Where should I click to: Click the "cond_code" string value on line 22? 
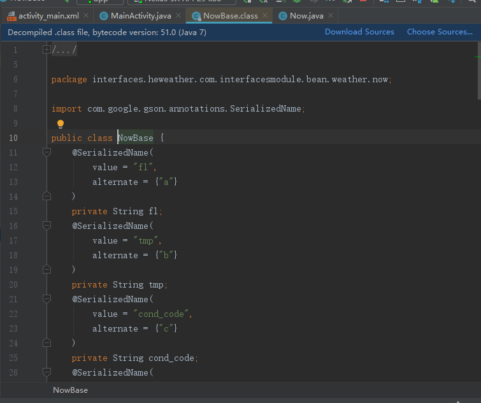pyautogui.click(x=161, y=314)
